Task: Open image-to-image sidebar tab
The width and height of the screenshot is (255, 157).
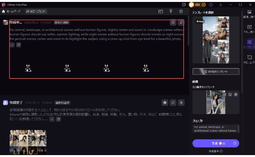Action: point(249,14)
